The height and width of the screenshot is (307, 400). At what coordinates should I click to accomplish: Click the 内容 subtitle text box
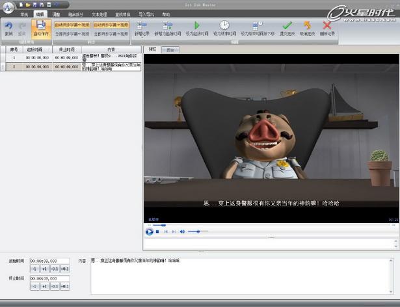[x=242, y=276]
